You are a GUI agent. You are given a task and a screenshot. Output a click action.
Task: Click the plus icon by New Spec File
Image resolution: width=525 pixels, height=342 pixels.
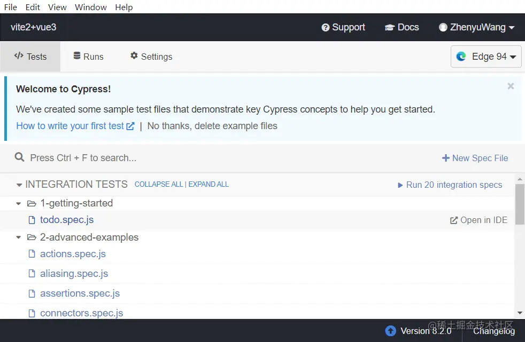(x=446, y=158)
